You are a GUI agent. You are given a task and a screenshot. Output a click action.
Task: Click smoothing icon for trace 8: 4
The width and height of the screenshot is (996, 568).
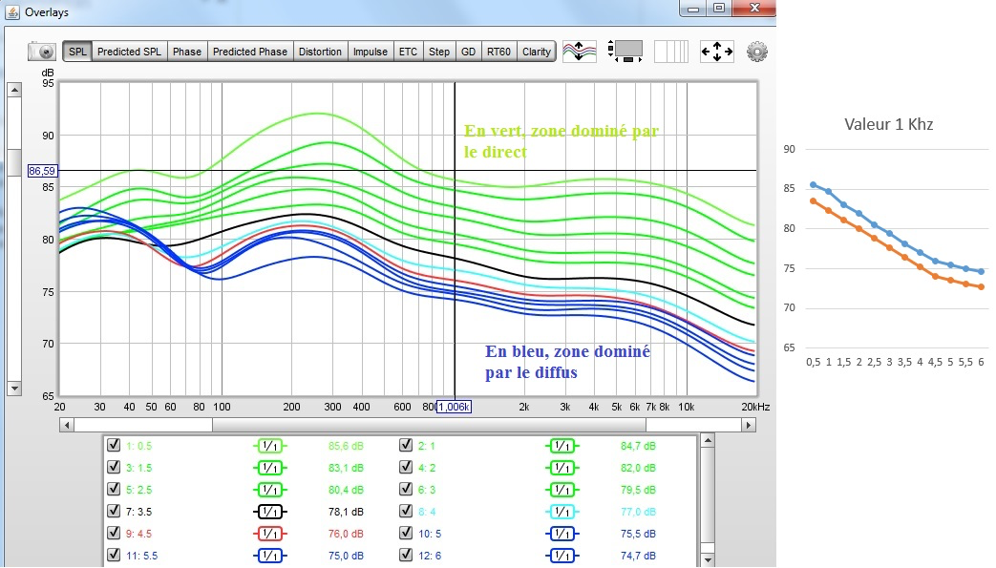coord(562,511)
